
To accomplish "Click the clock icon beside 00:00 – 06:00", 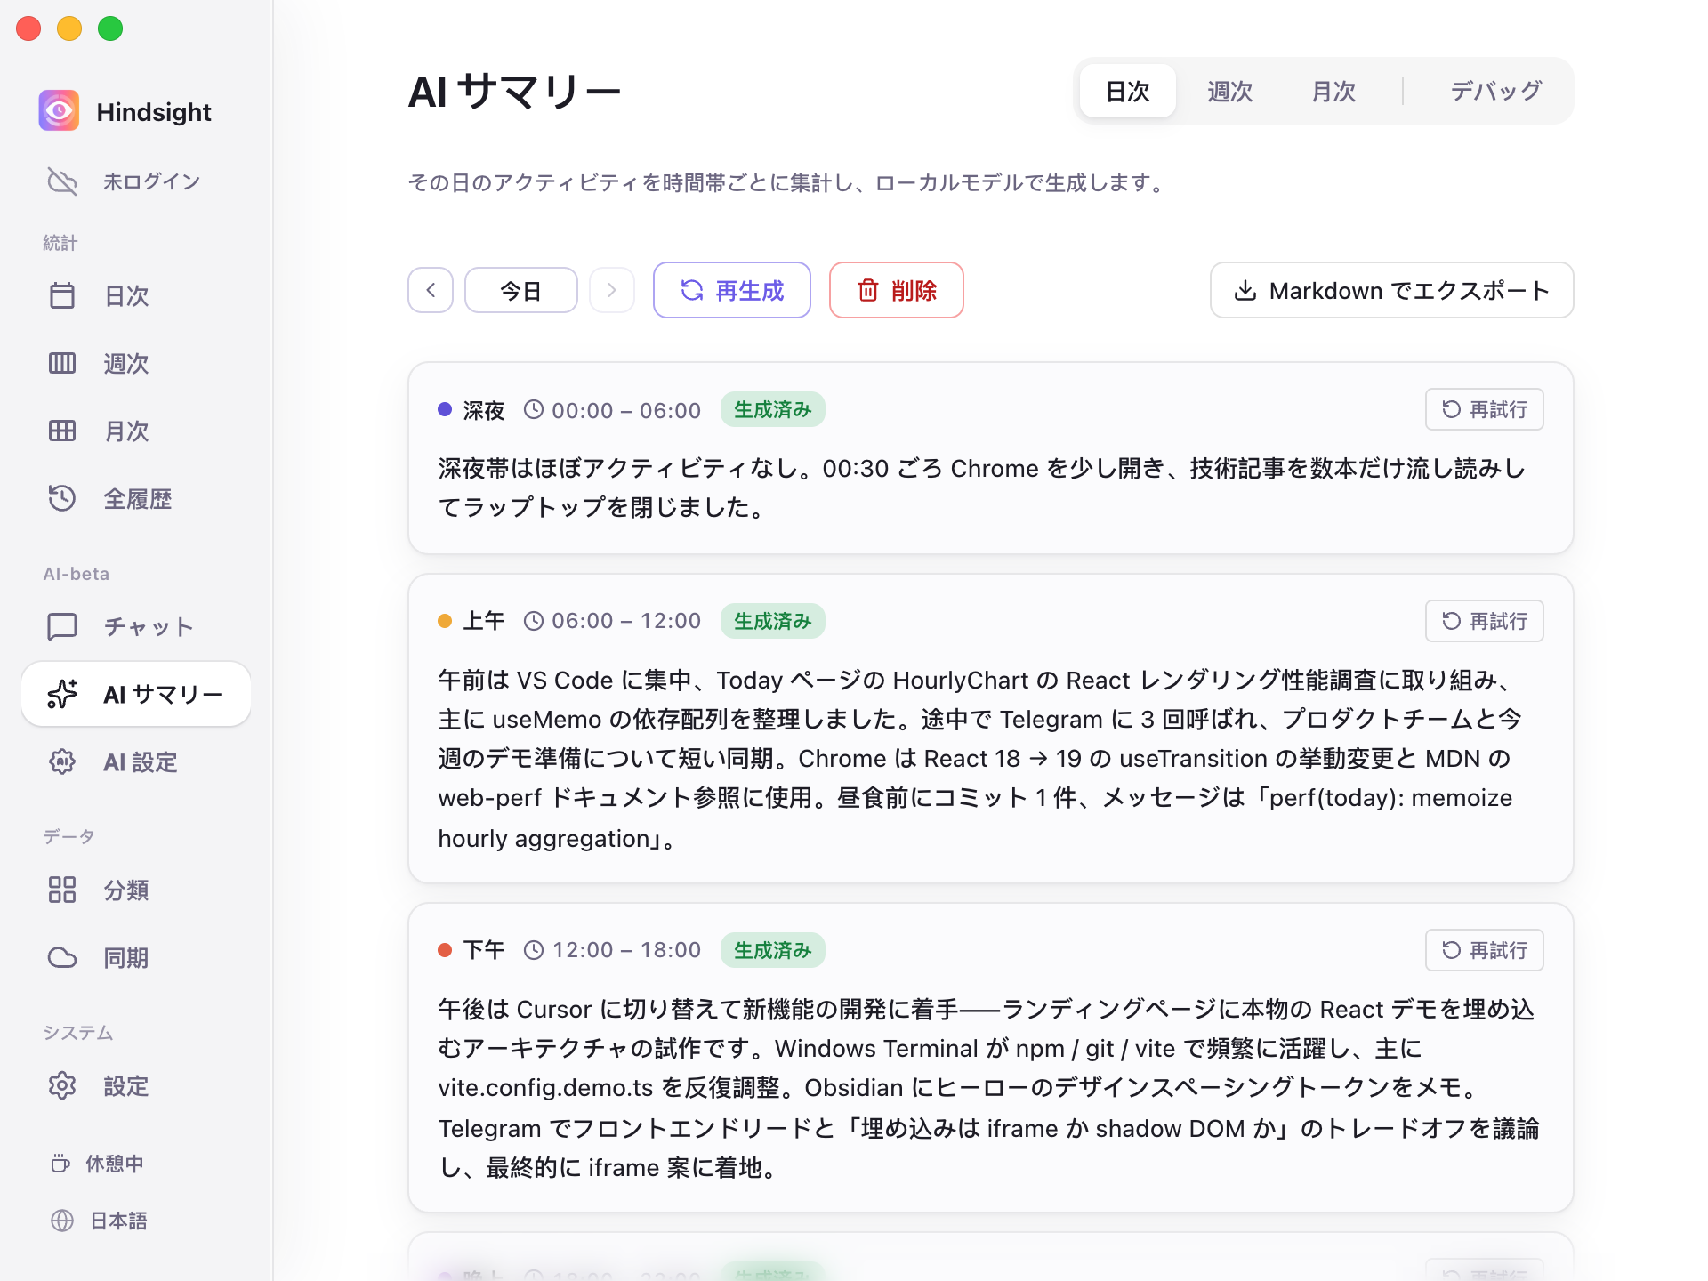I will pyautogui.click(x=534, y=409).
